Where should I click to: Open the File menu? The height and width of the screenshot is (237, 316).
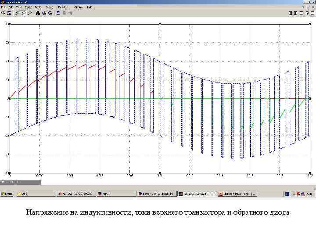pos(3,7)
